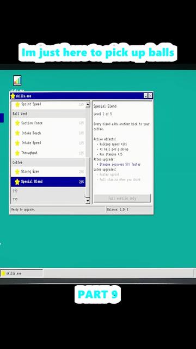196x349 pixels.
Task: Minimize the skills.exe window
Action: (145, 96)
